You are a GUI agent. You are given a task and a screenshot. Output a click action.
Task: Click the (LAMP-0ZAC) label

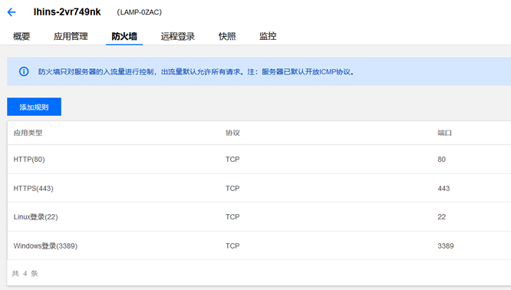pos(139,12)
